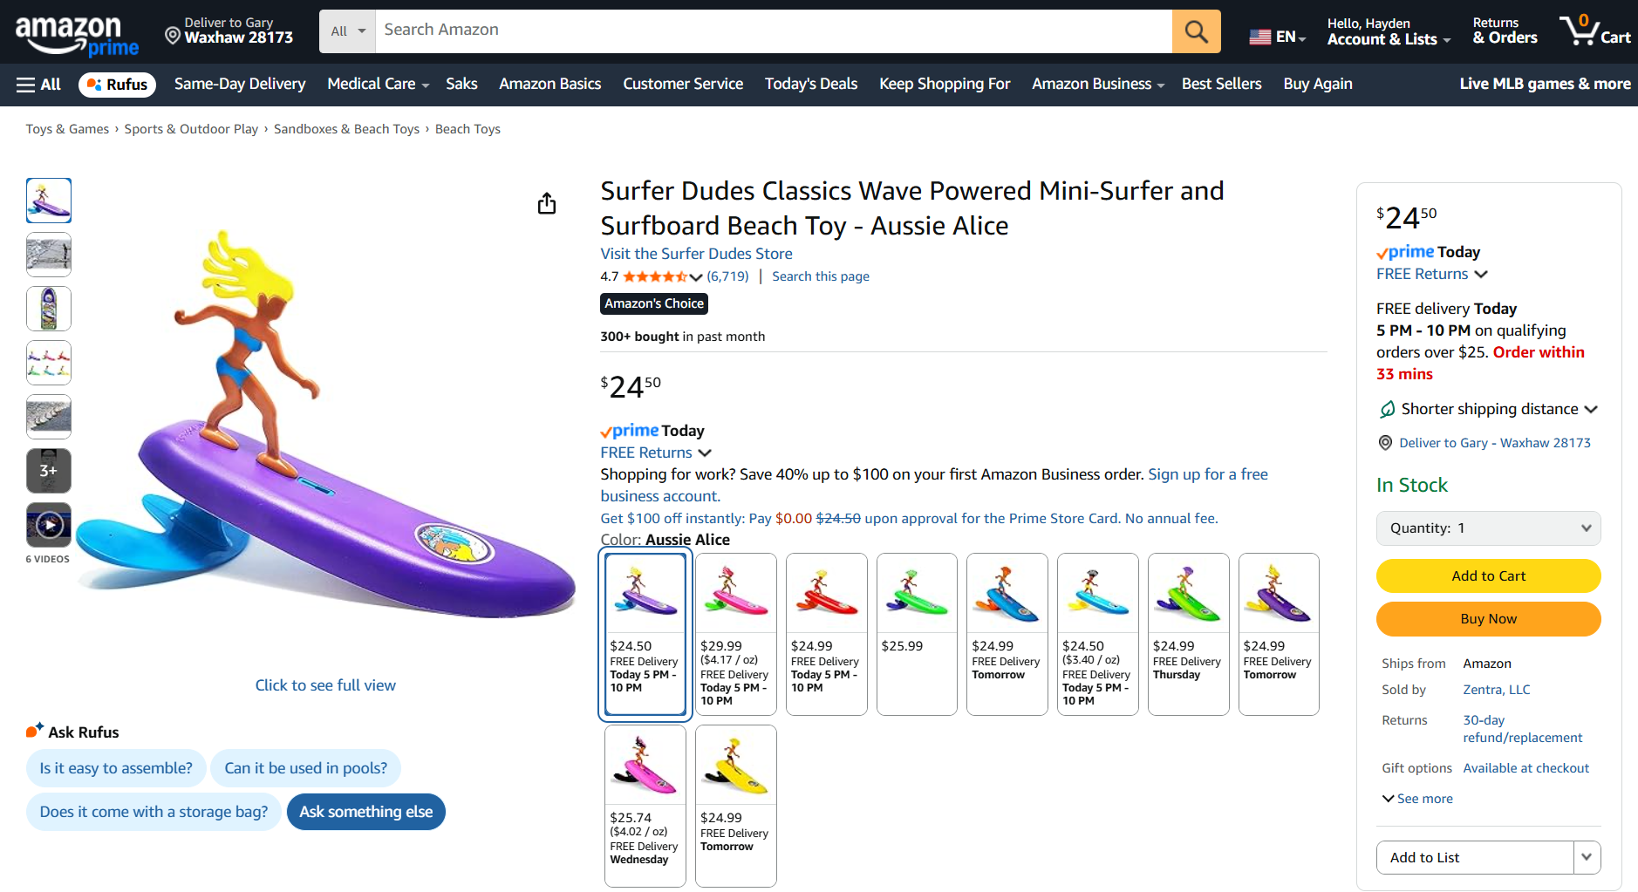The width and height of the screenshot is (1638, 892).
Task: Click the Search Amazon input field
Action: click(x=773, y=31)
